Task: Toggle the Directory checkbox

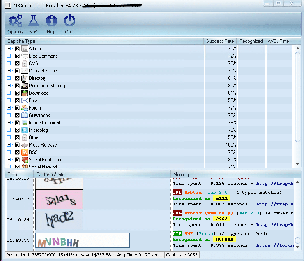Action: pyautogui.click(x=17, y=78)
